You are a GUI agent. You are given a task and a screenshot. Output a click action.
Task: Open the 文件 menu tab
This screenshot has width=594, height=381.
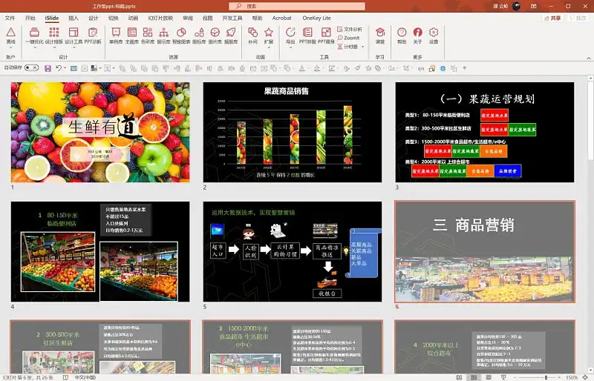[x=10, y=19]
